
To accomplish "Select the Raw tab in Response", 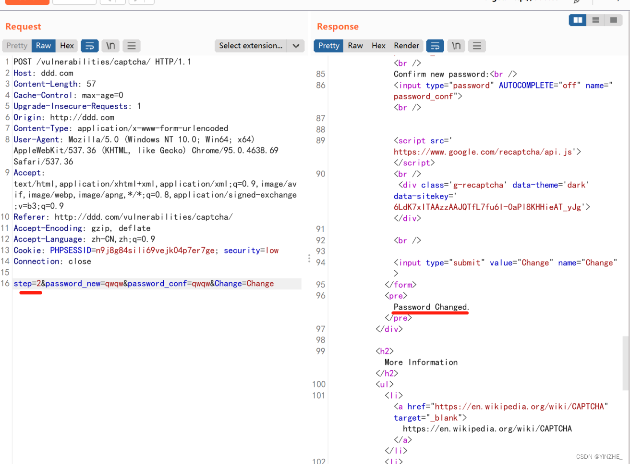I will pyautogui.click(x=355, y=46).
